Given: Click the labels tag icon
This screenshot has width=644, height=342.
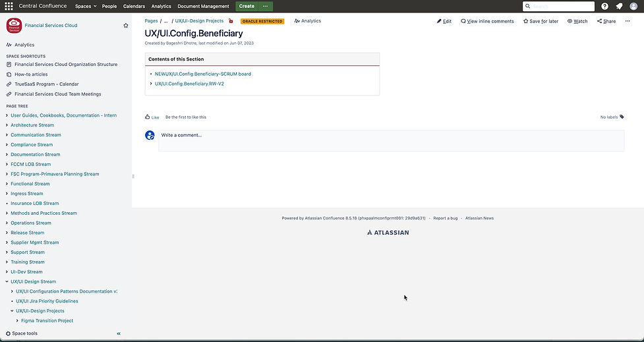Looking at the screenshot, I should (622, 117).
